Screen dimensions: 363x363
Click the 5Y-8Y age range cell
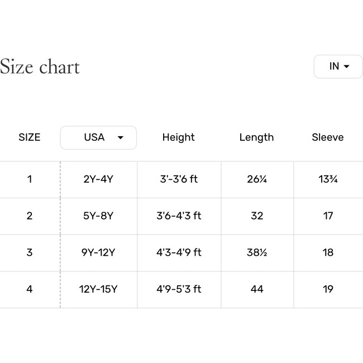tap(98, 216)
